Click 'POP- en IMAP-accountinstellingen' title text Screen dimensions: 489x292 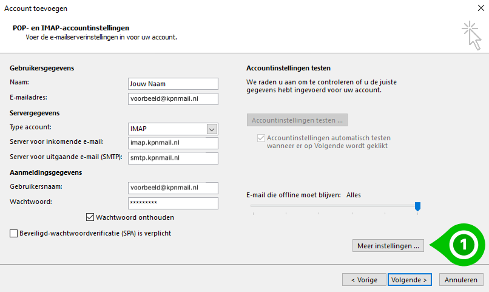71,28
